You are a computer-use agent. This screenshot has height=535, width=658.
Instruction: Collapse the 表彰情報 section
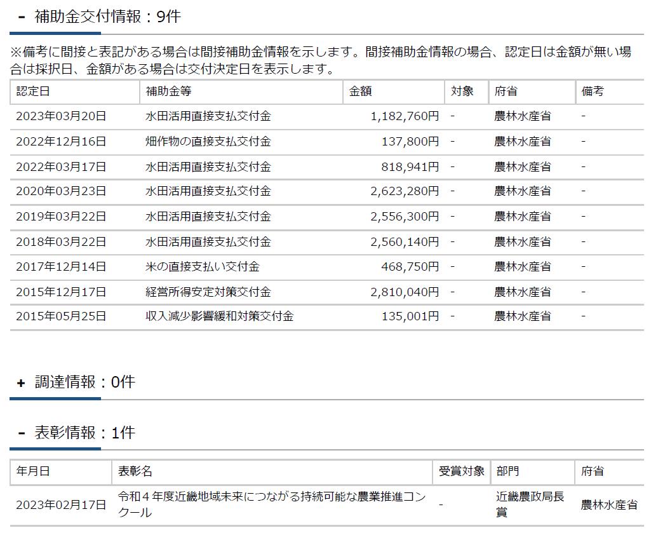click(x=22, y=433)
